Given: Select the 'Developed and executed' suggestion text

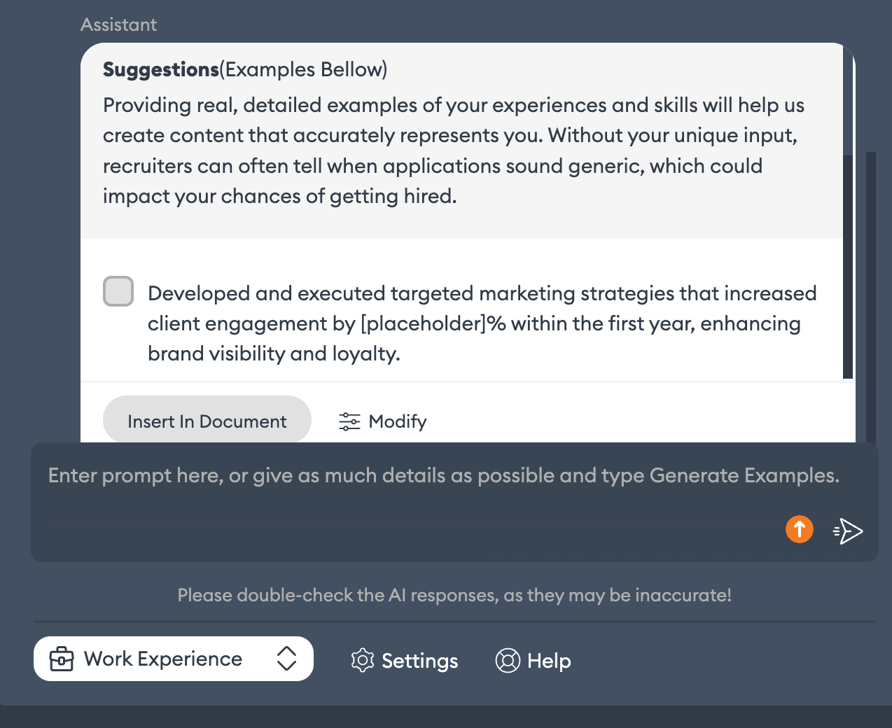Looking at the screenshot, I should tap(482, 323).
